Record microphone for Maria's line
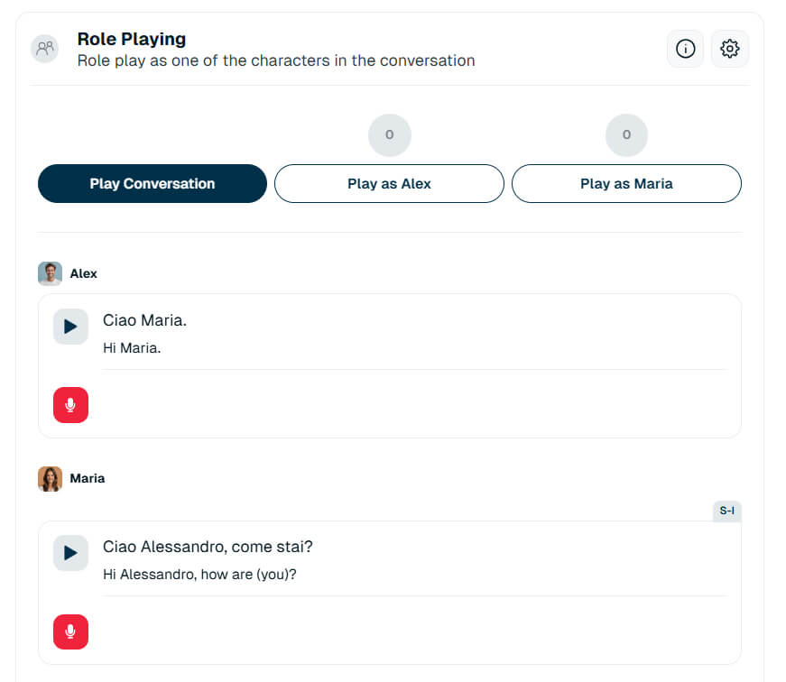Screen dimensions: 786x682 (70, 631)
